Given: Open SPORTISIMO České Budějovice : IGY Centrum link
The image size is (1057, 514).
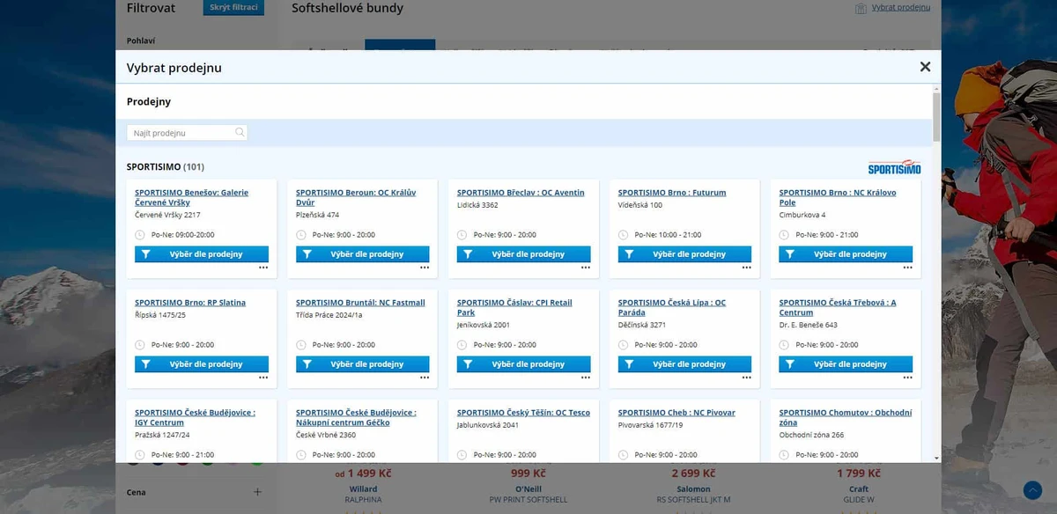Looking at the screenshot, I should coord(196,417).
